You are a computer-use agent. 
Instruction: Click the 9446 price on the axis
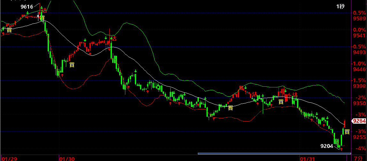point(360,70)
